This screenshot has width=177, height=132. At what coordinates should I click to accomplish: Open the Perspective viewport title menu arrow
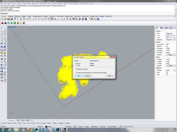pyautogui.click(x=16, y=27)
